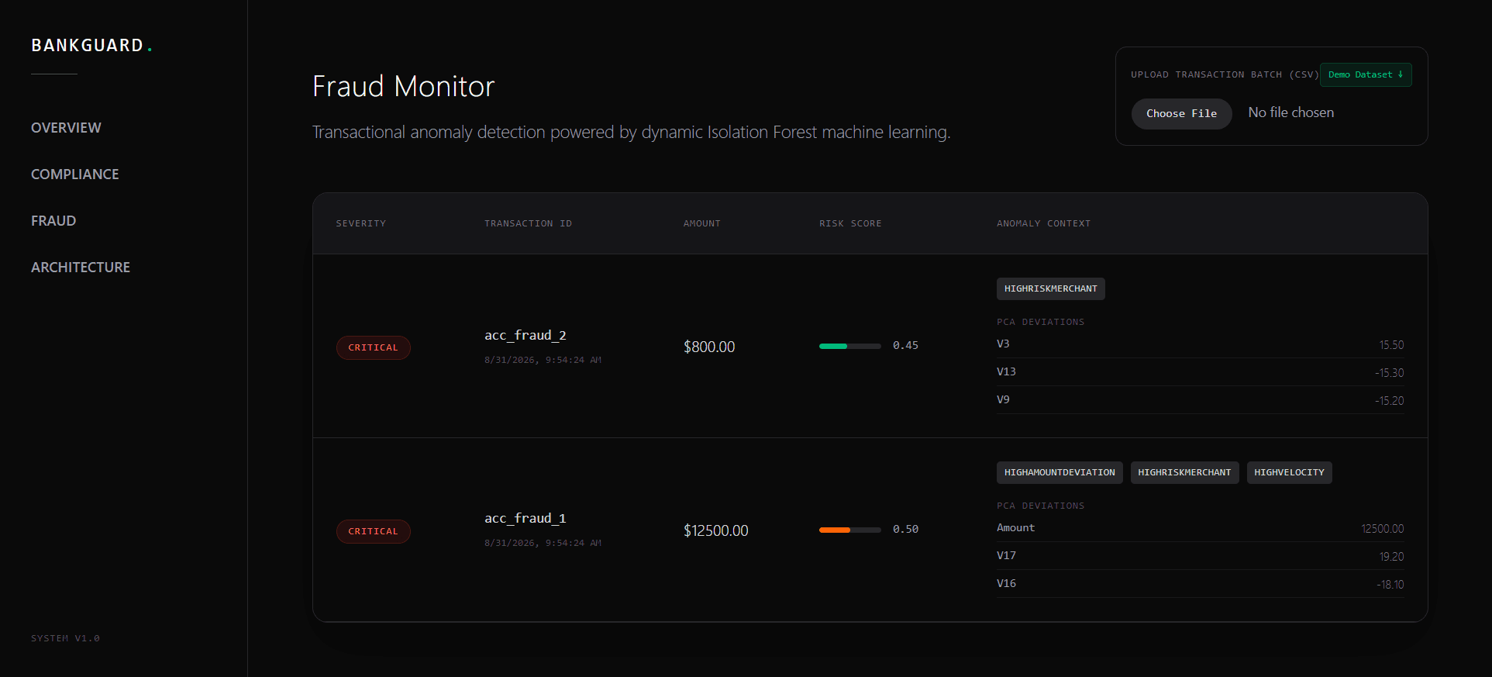This screenshot has height=677, width=1492.
Task: Click Upload Transaction Batch (CSV) label
Action: (1225, 74)
